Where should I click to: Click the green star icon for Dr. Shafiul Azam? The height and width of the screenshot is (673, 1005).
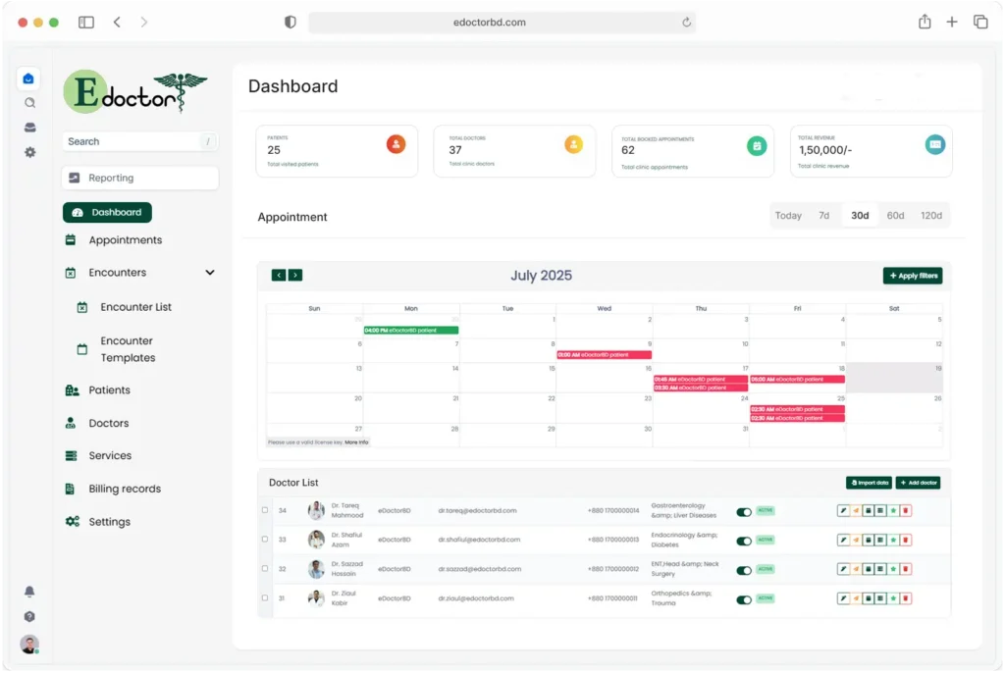(x=893, y=540)
